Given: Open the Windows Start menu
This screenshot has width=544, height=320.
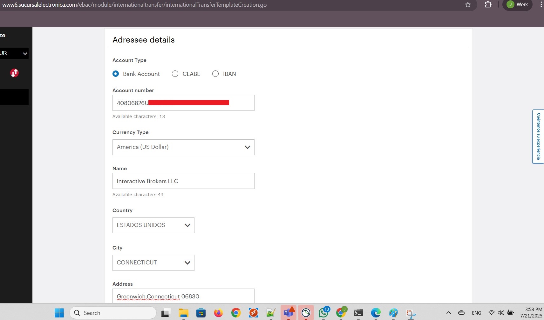Looking at the screenshot, I should 59,313.
